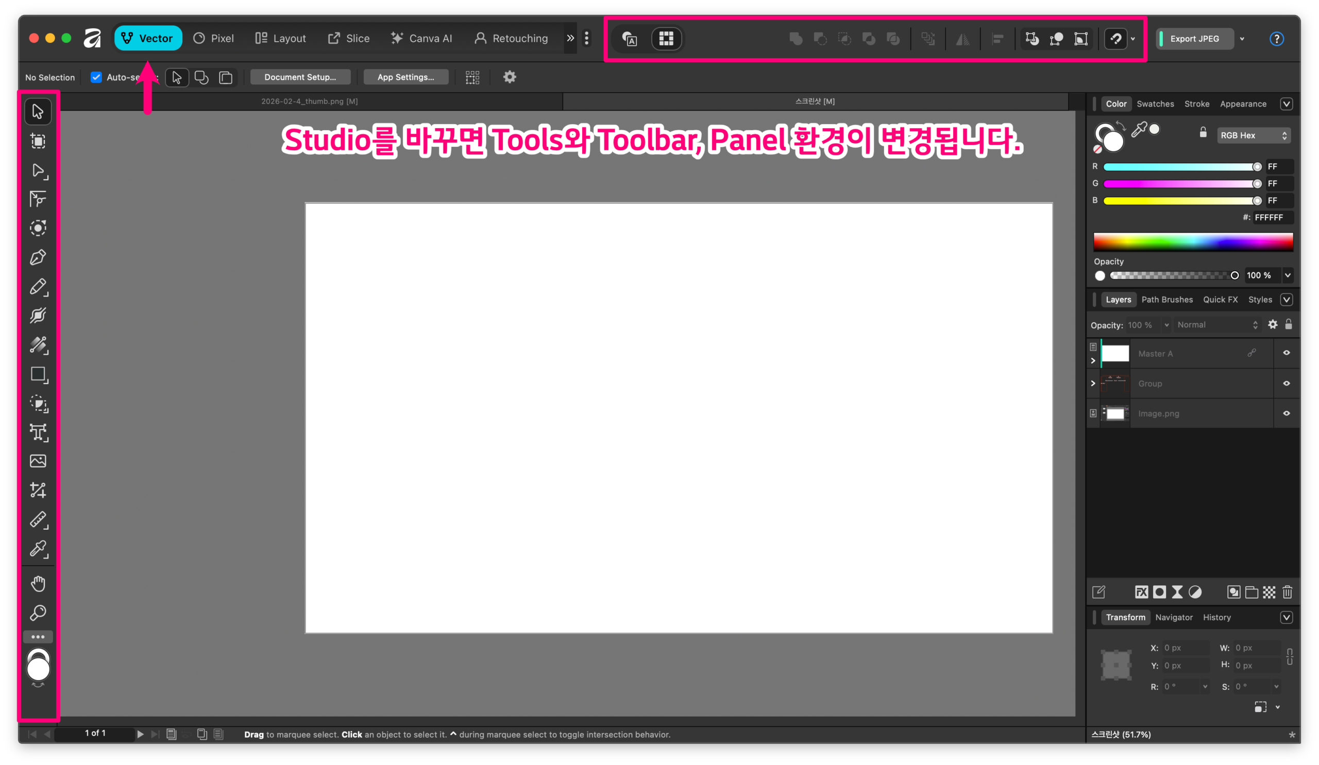Select the Node tool
The width and height of the screenshot is (1319, 765).
point(38,170)
